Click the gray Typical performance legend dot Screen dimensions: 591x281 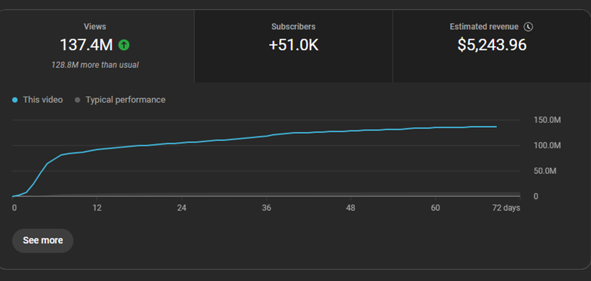[77, 100]
